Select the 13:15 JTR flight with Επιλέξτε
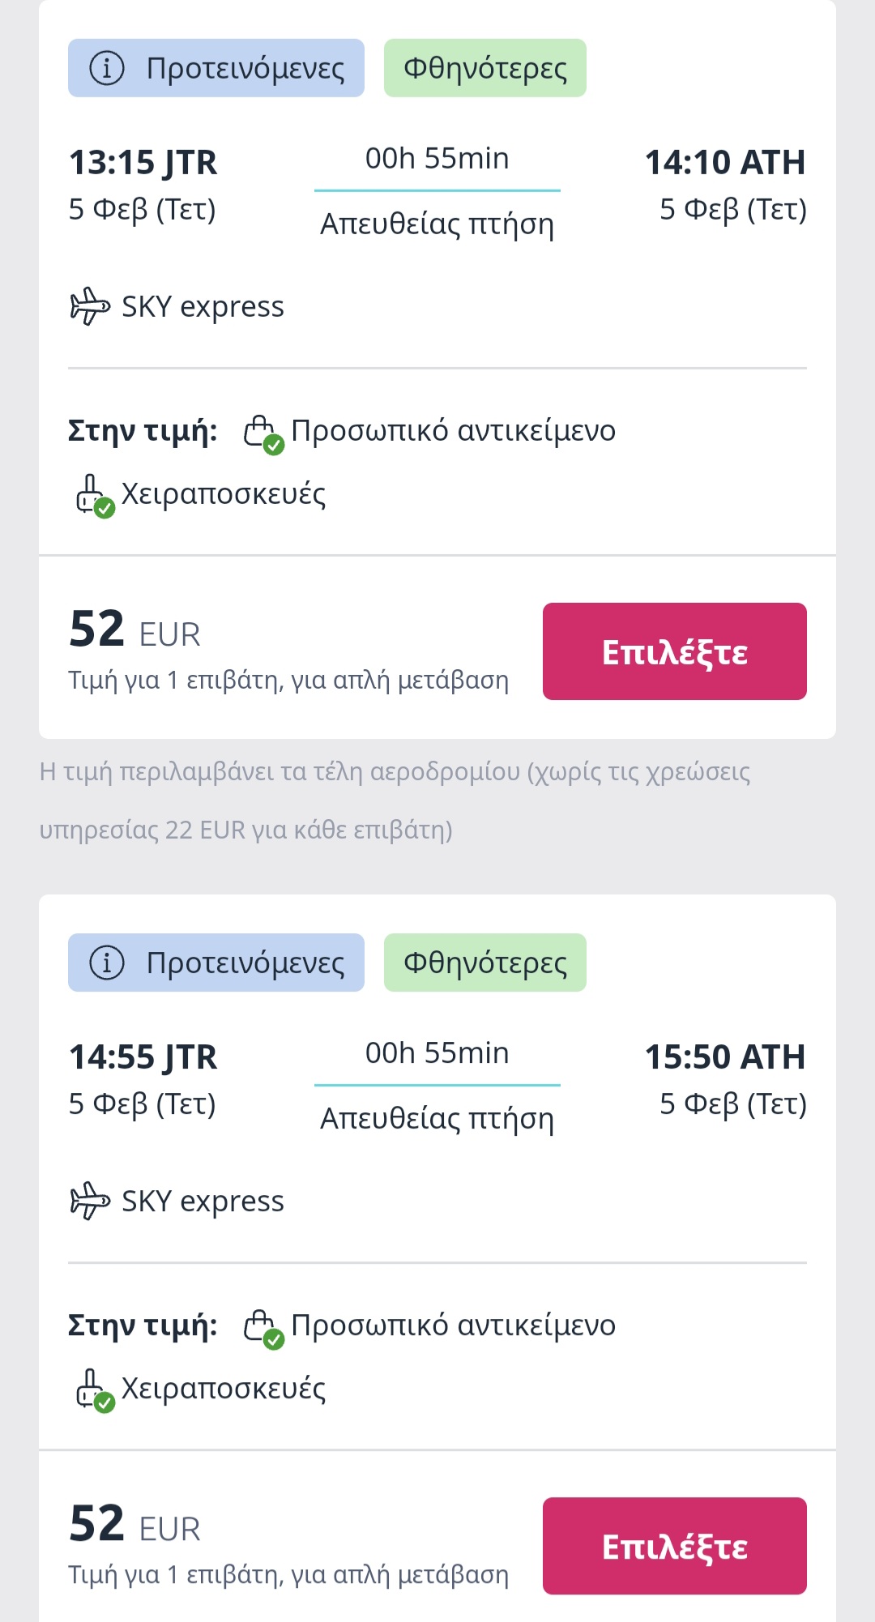Screen dimensions: 875x1622 click(x=674, y=651)
